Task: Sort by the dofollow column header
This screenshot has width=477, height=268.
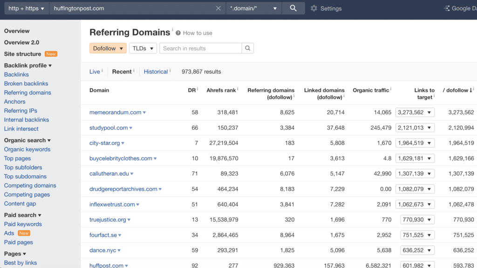Action: [x=458, y=90]
